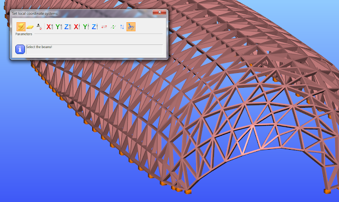This screenshot has height=202, width=339.
Task: Click the support with red mark icon
Action: (39, 27)
